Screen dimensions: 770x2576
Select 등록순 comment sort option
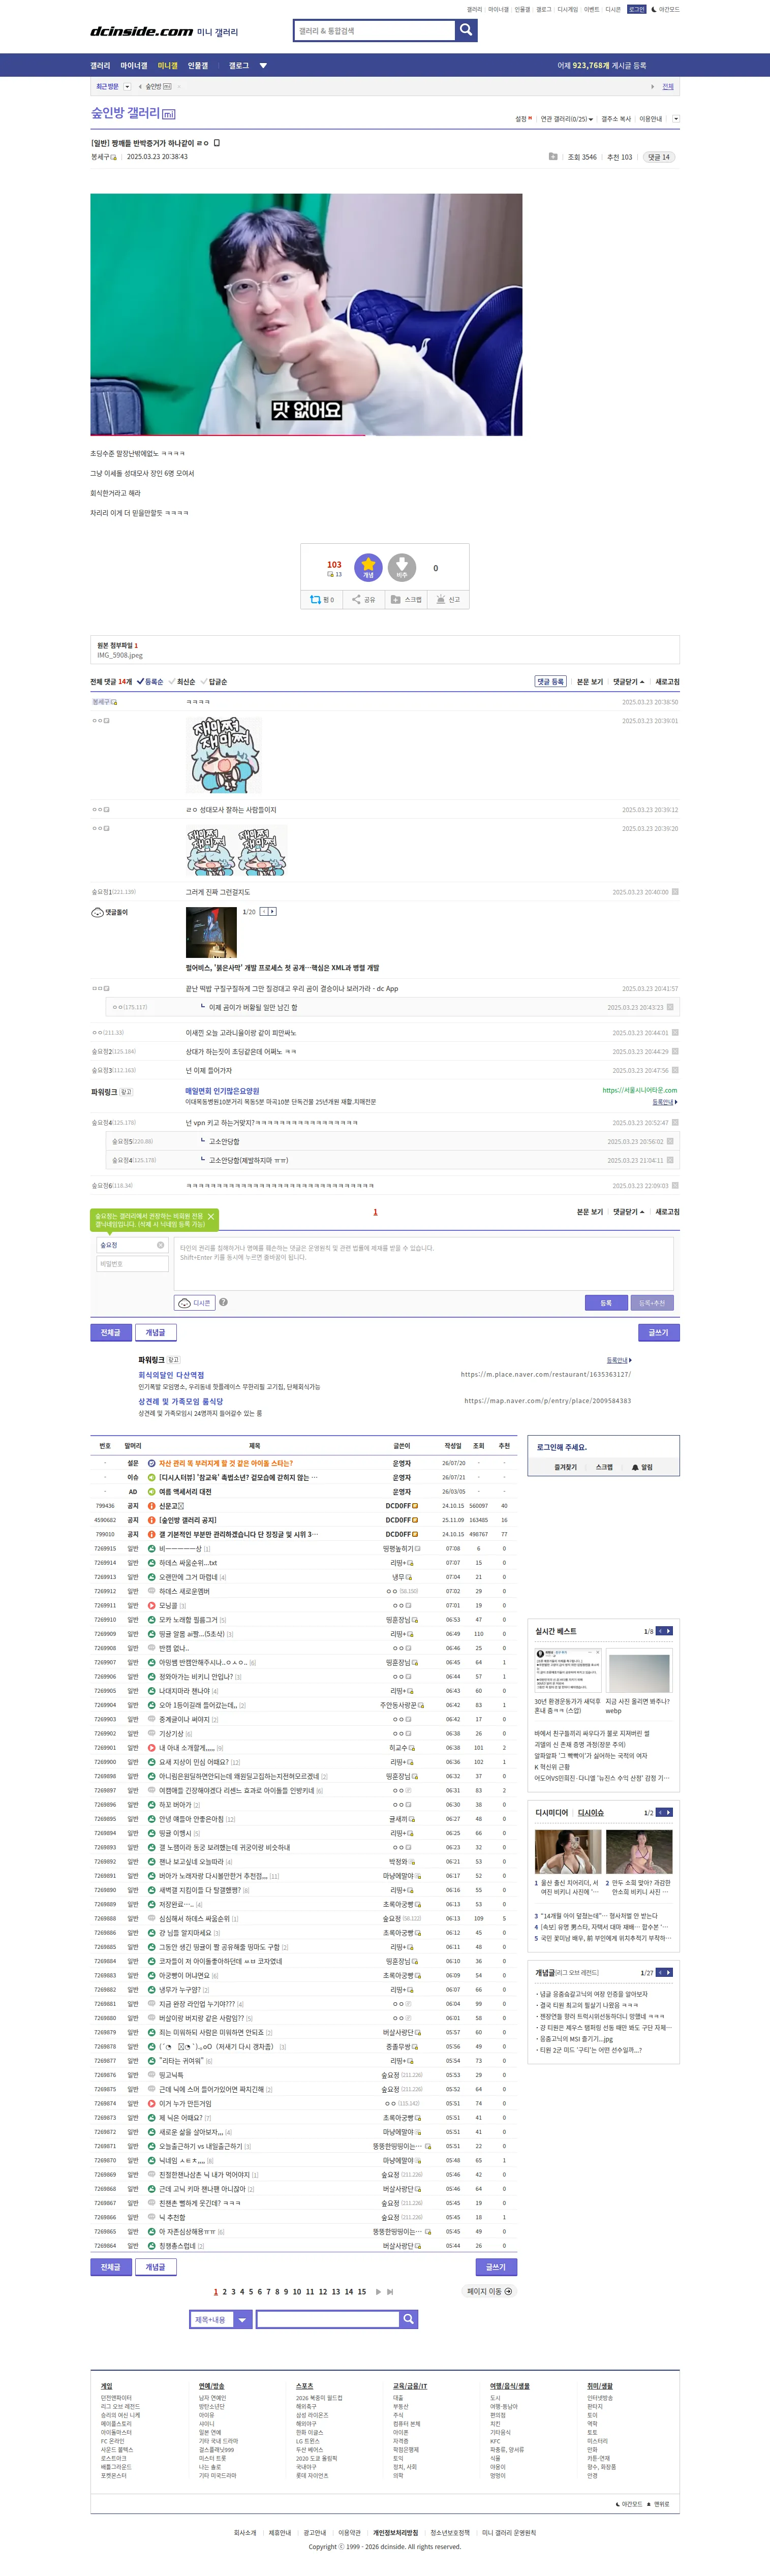[150, 681]
